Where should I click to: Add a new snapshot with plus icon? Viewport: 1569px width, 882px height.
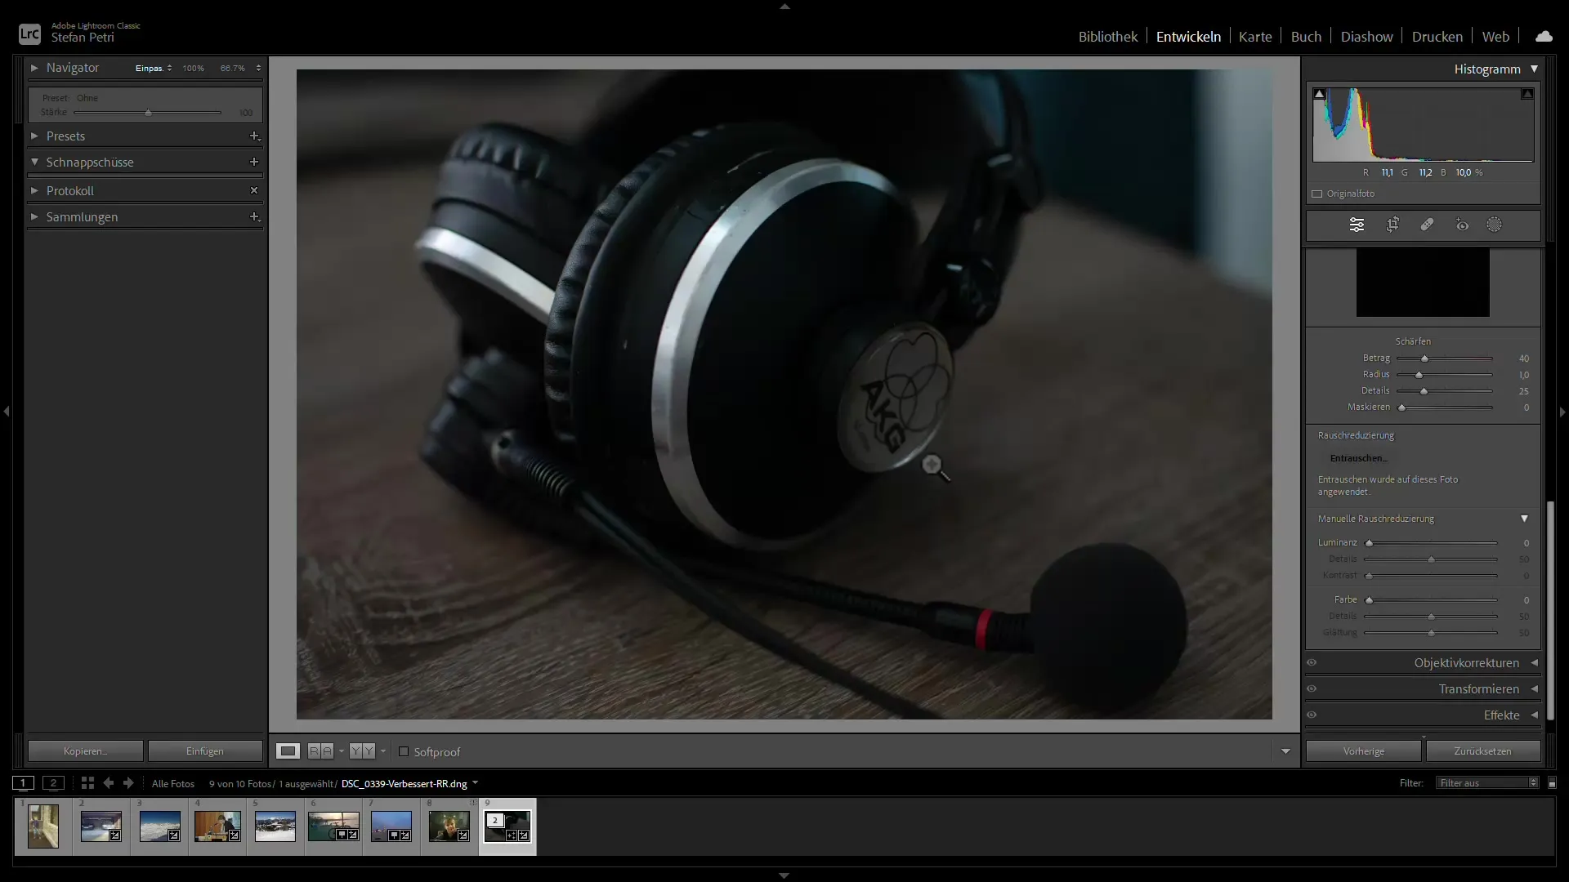(x=254, y=162)
